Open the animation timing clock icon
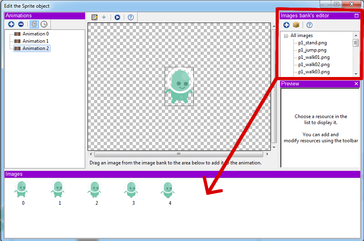 tap(44, 25)
